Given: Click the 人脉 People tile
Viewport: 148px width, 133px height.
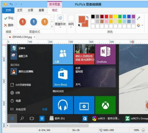Looking at the screenshot, I should click(63, 54).
